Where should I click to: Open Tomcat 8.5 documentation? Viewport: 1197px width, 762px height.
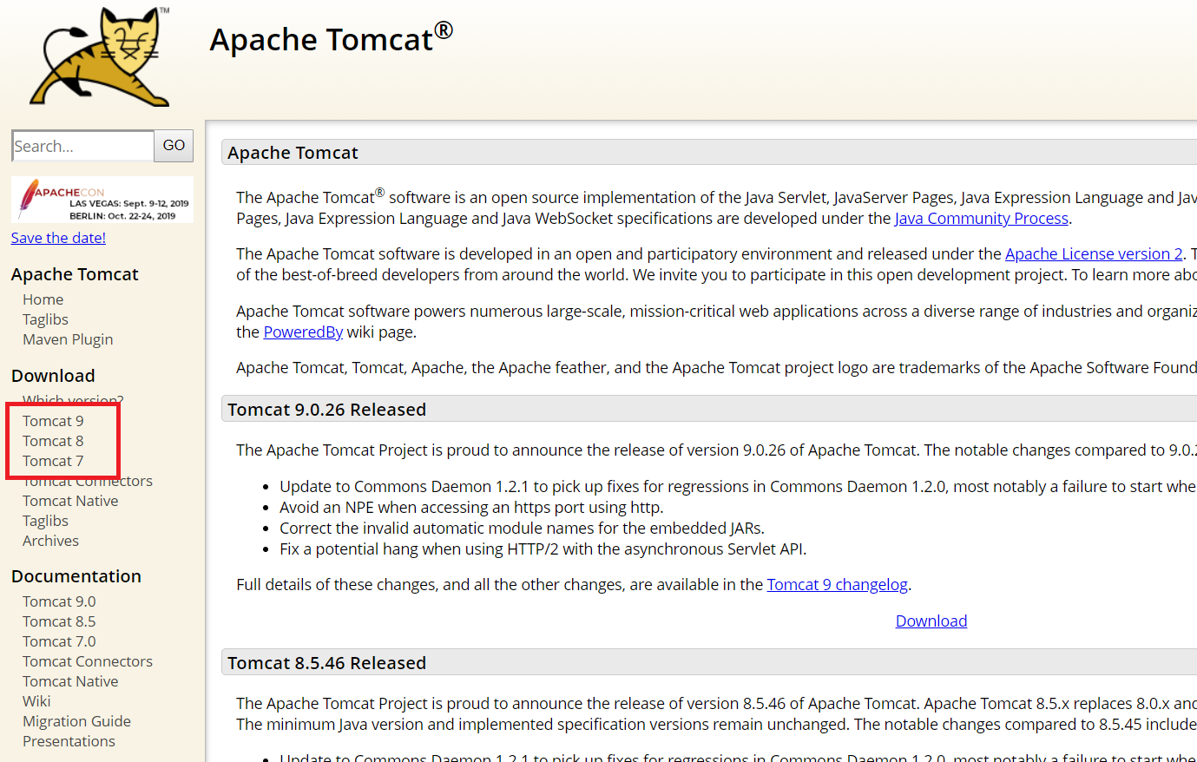tap(59, 621)
